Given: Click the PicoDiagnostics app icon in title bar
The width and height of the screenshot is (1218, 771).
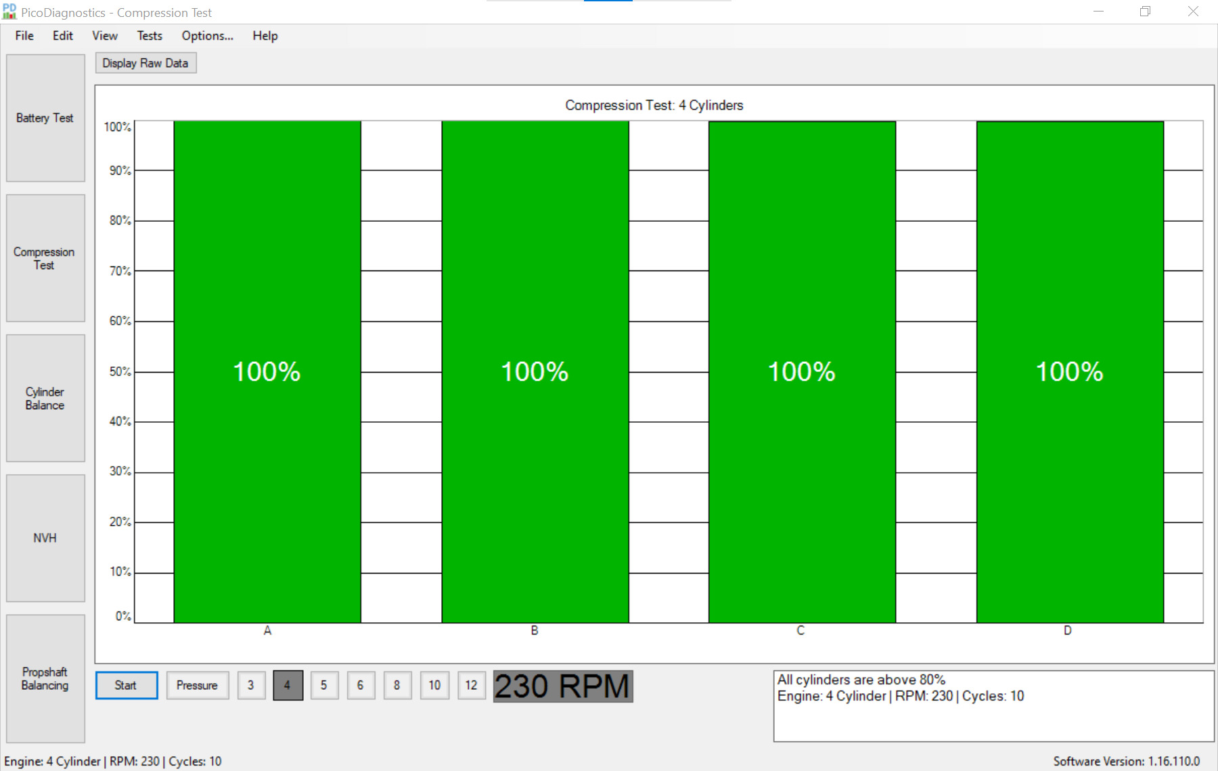Looking at the screenshot, I should coord(9,11).
